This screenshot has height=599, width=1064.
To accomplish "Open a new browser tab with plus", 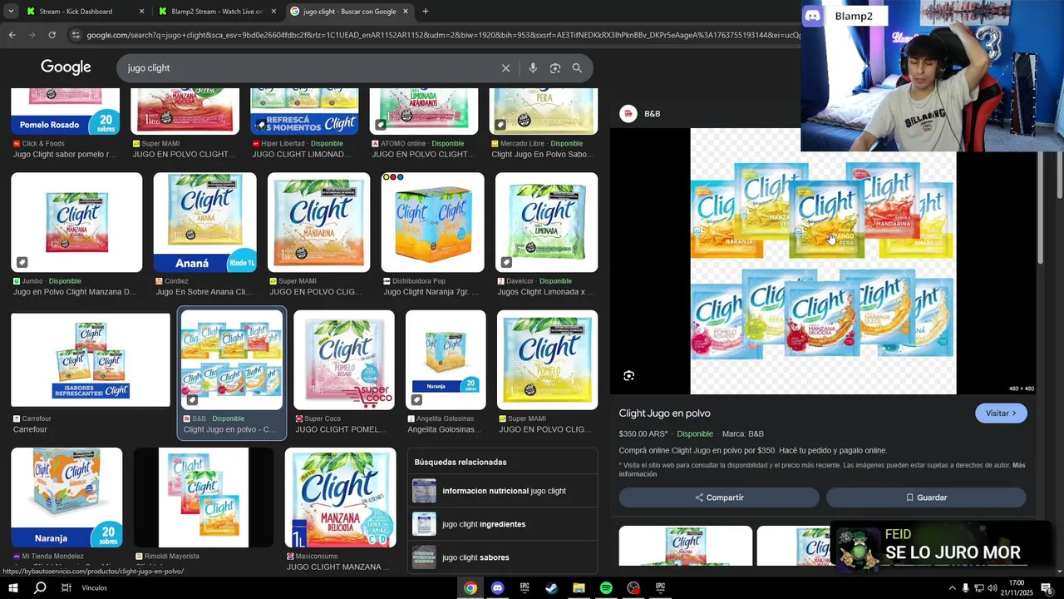I will [x=426, y=12].
